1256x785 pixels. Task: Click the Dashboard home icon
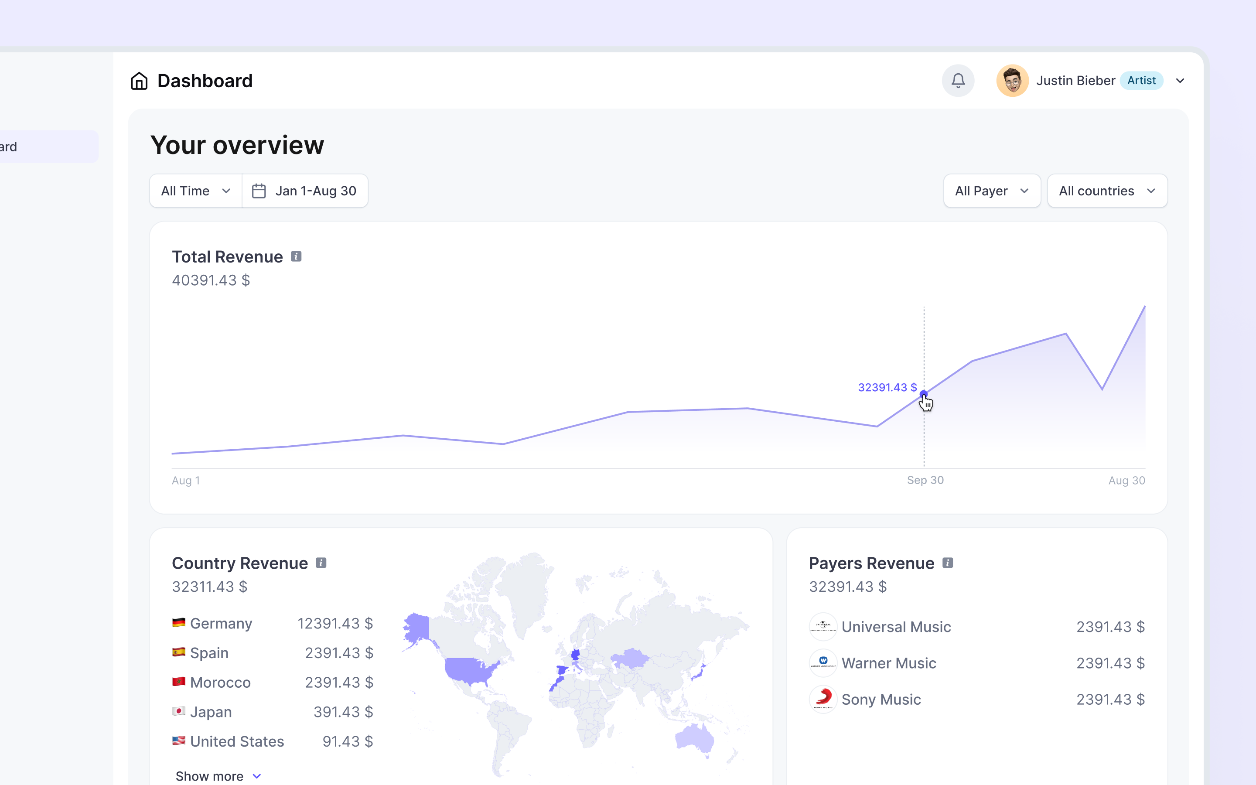[139, 81]
